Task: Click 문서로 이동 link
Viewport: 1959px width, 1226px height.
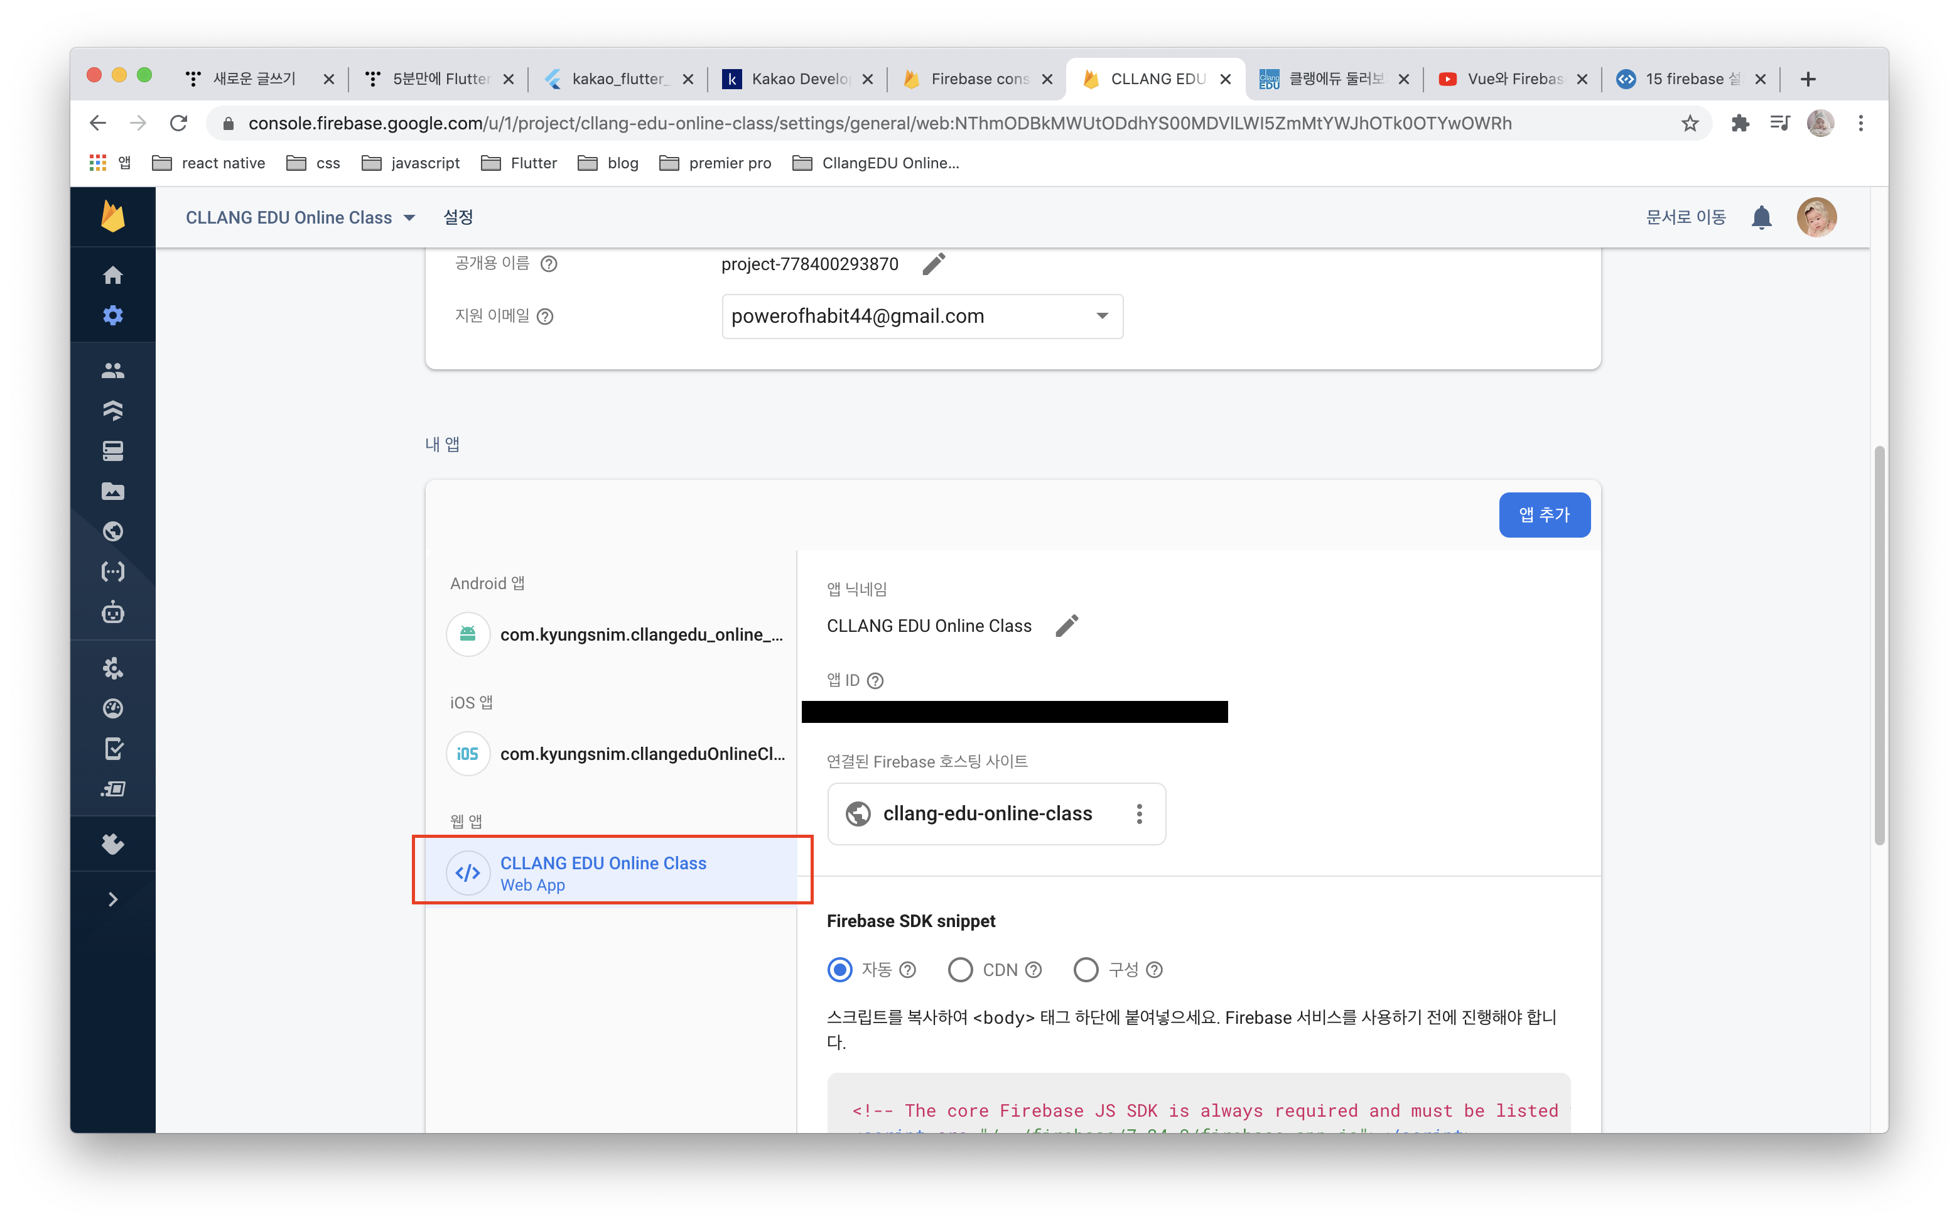Action: tap(1686, 217)
